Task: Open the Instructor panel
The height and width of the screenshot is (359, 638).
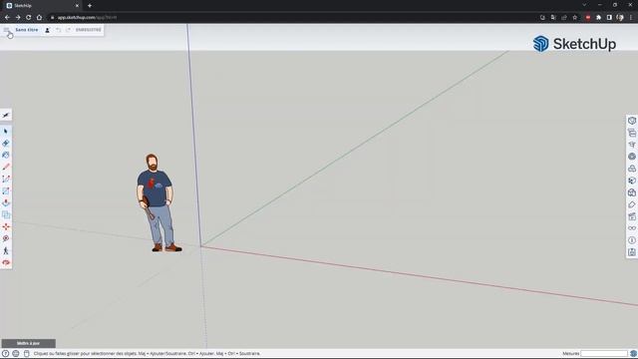Action: [x=632, y=145]
